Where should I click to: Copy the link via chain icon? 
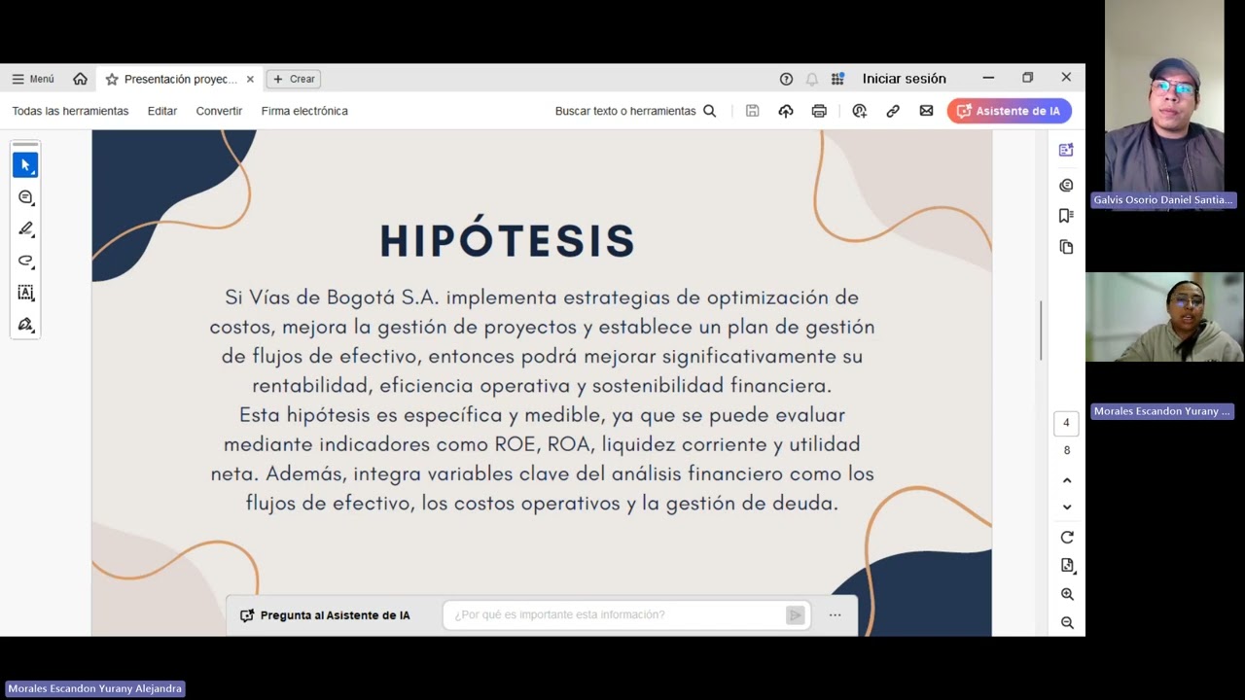[893, 111]
